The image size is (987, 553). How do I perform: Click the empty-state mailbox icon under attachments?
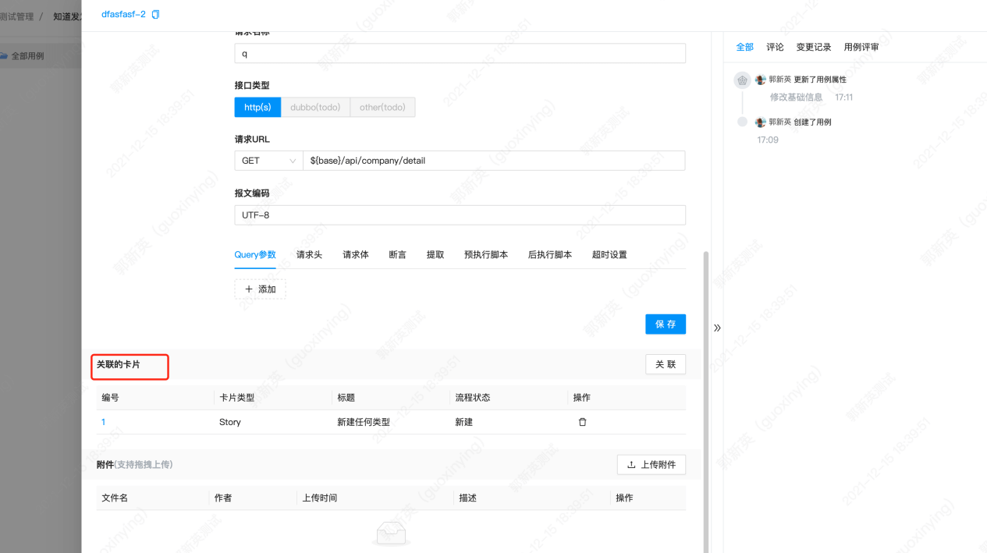391,533
